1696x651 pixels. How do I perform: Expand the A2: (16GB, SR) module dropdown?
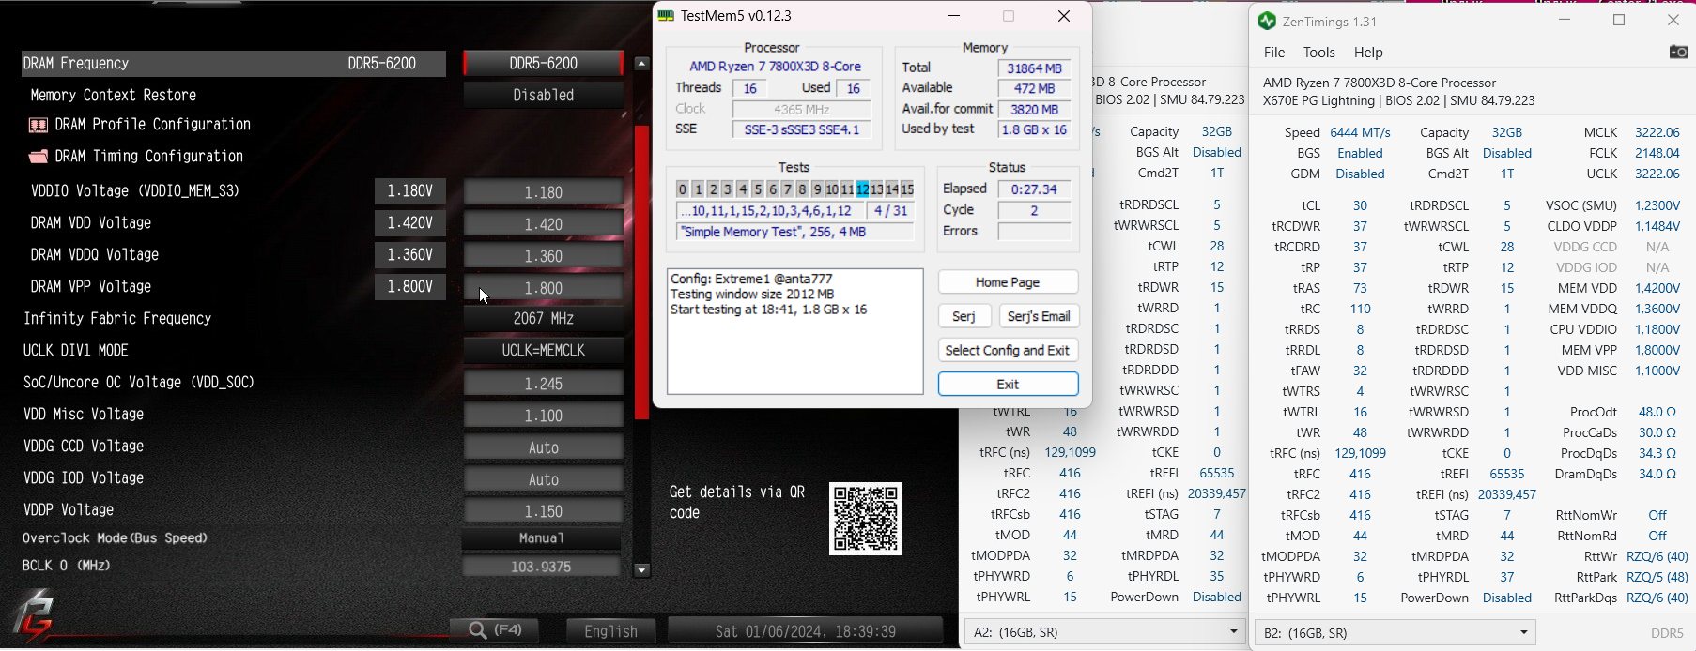(x=1105, y=632)
